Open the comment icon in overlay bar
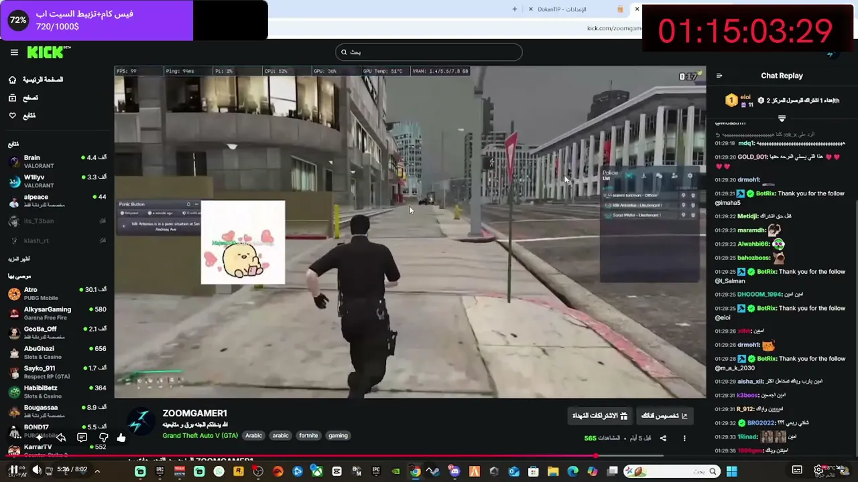Viewport: 858px width, 482px height. coord(82,438)
